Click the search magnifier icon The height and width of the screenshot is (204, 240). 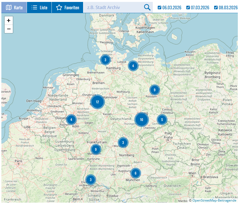coord(147,7)
